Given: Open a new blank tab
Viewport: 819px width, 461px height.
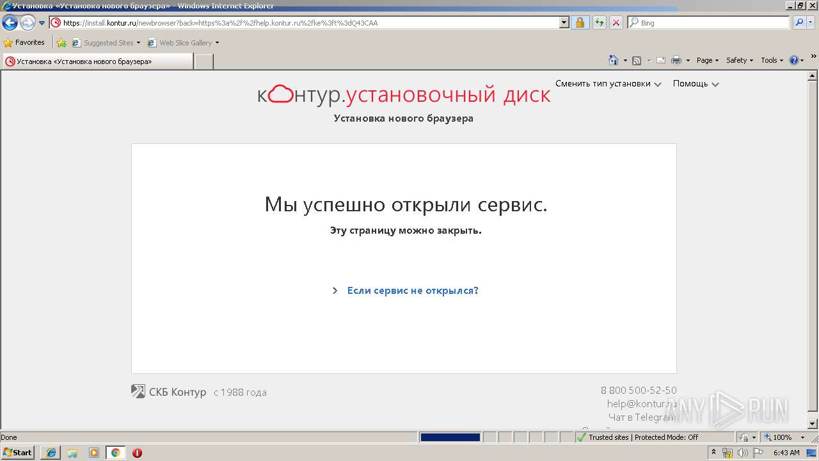Looking at the screenshot, I should tap(203, 61).
